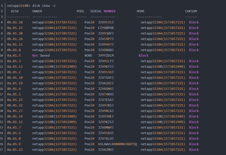Select disk name 0b.01.22
The image size is (226, 155).
tap(15, 105)
